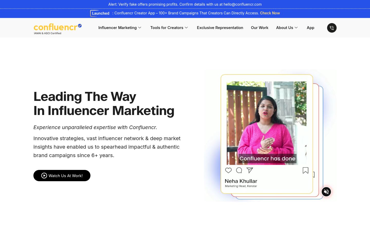The height and width of the screenshot is (231, 370).
Task: Click the hello@confluencr.com email address
Action: 243,4
